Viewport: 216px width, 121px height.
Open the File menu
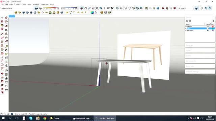point(2,5)
